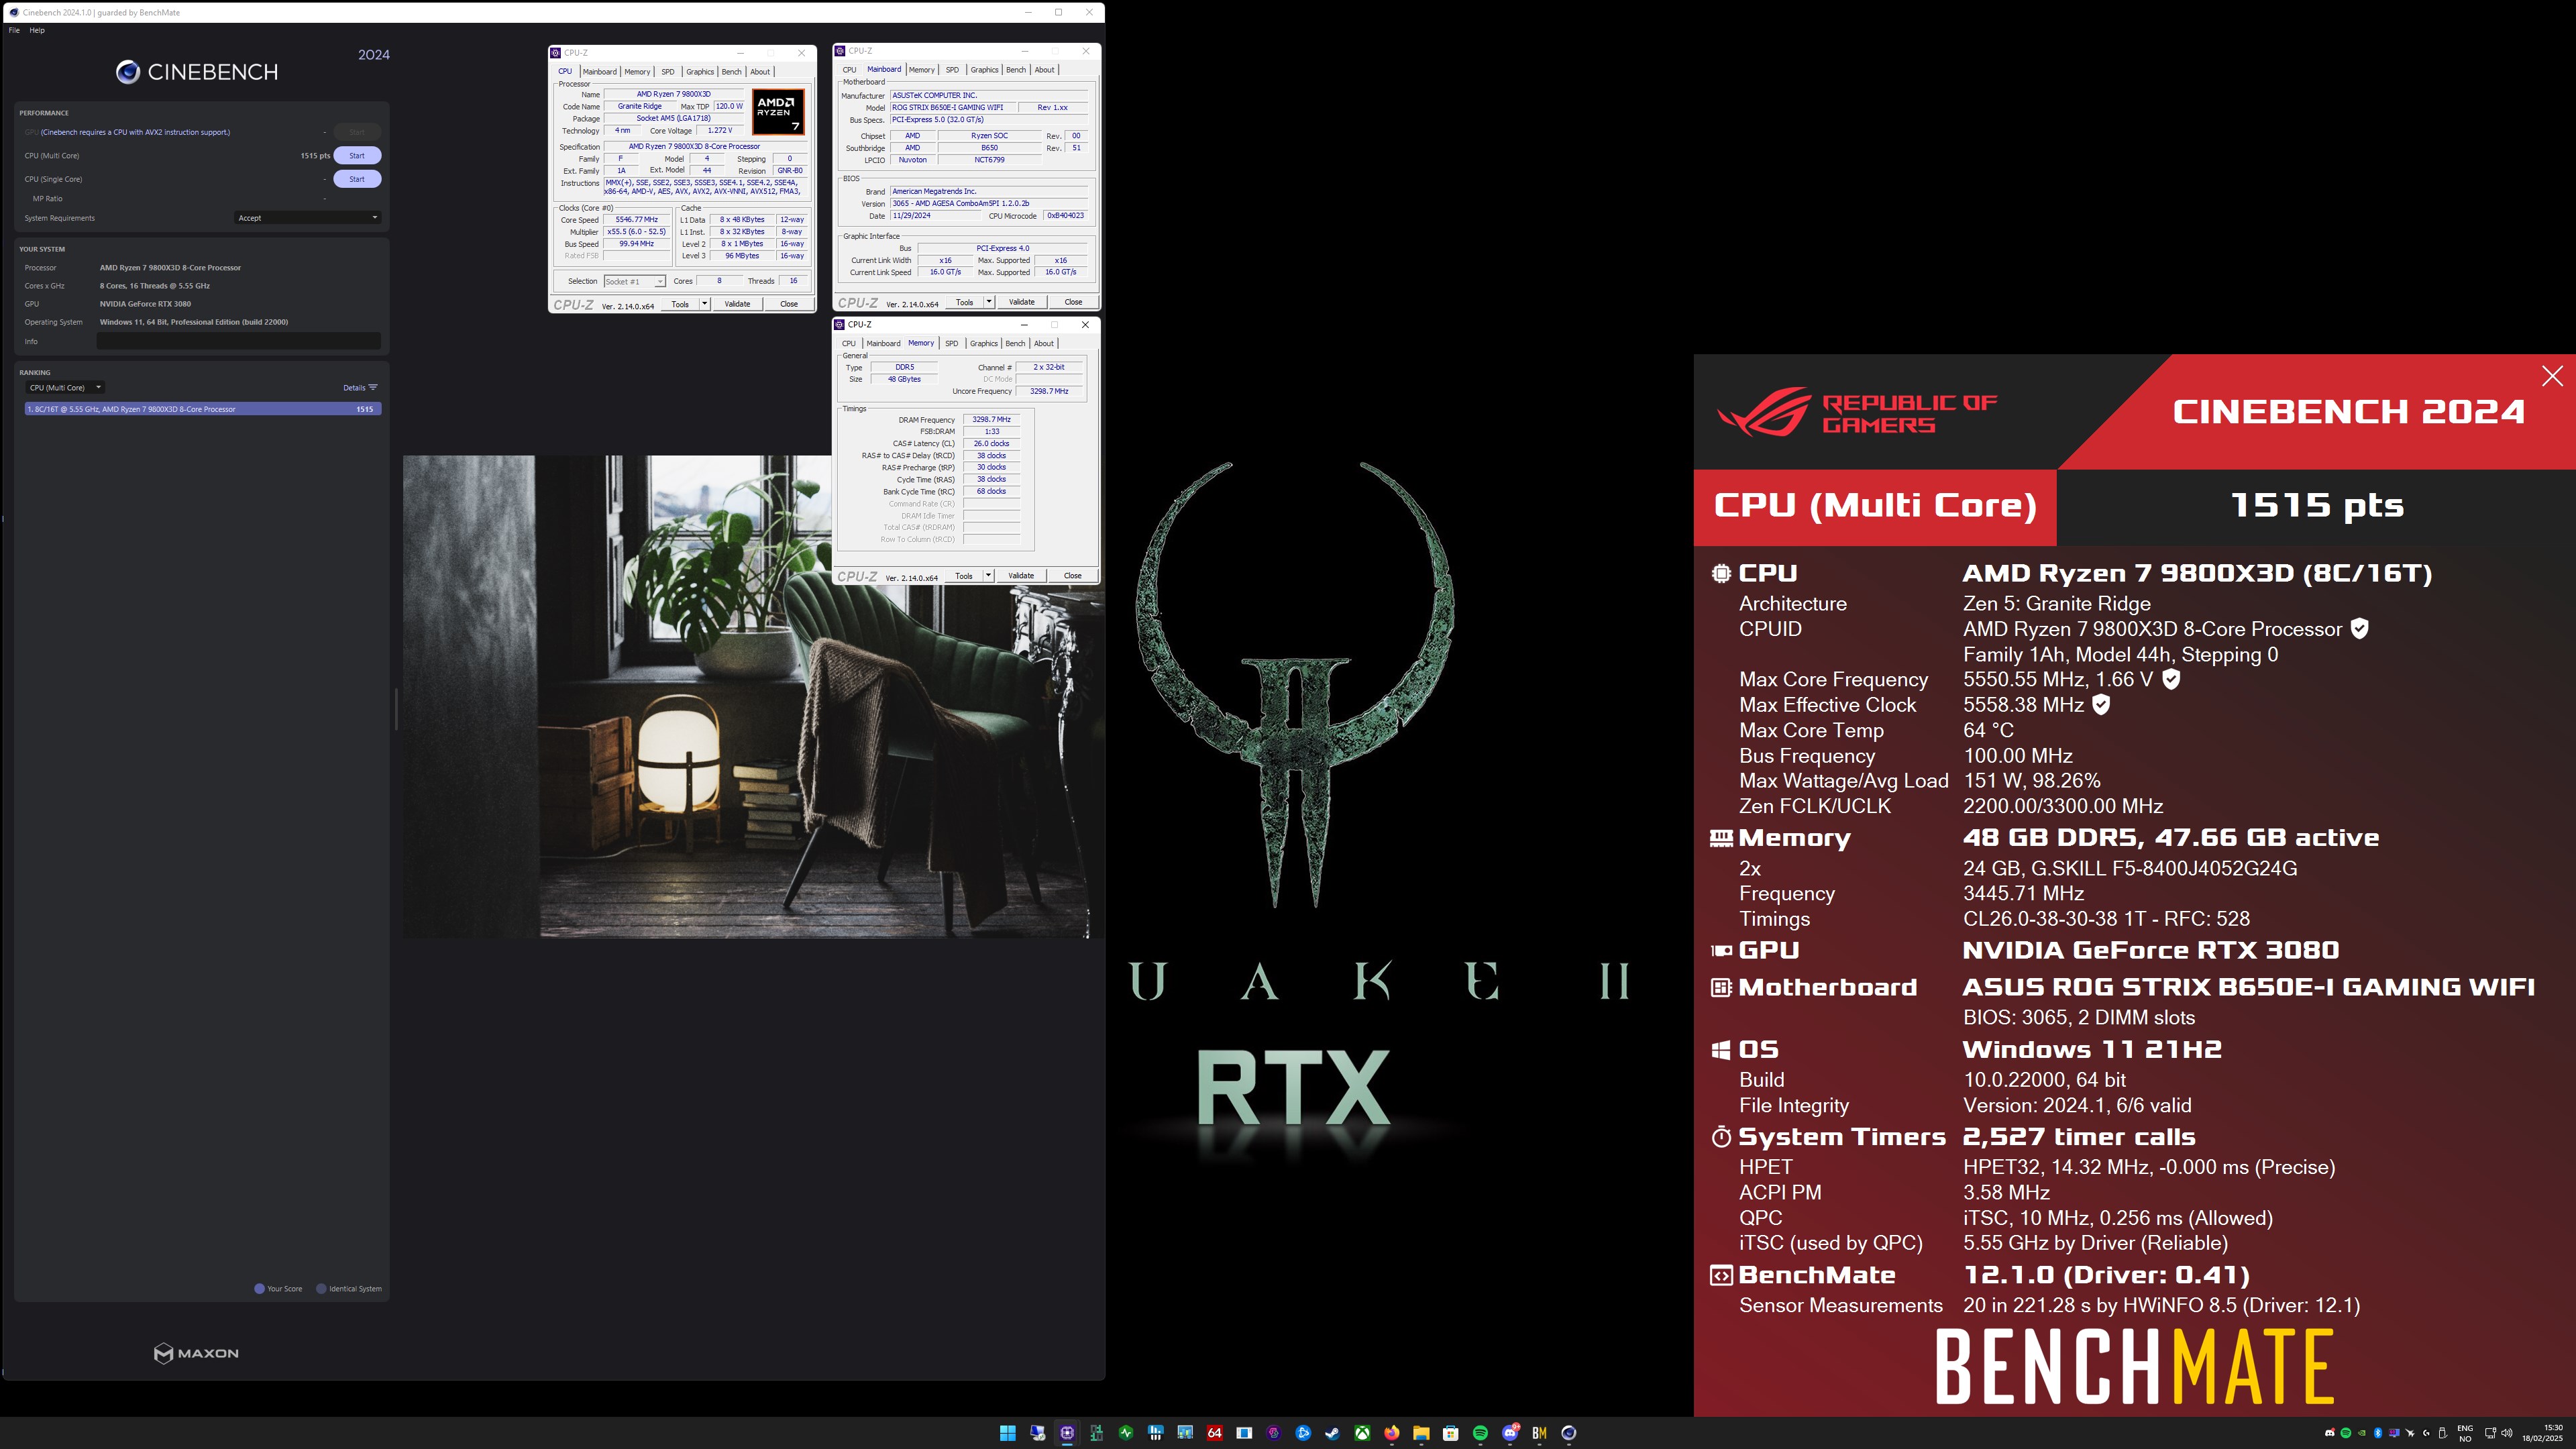Open BenchMate from the taskbar
Image resolution: width=2576 pixels, height=1449 pixels.
[1539, 1433]
